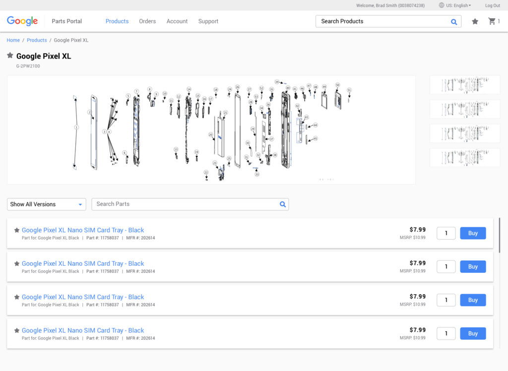Open second Nano SIM Card Tray - Black link
The height and width of the screenshot is (371, 508).
point(83,263)
